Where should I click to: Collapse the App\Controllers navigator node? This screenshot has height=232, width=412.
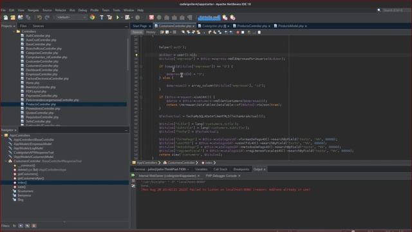[x=2, y=135]
